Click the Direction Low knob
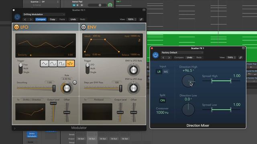The width and height of the screenshot is (257, 144). pos(188,109)
